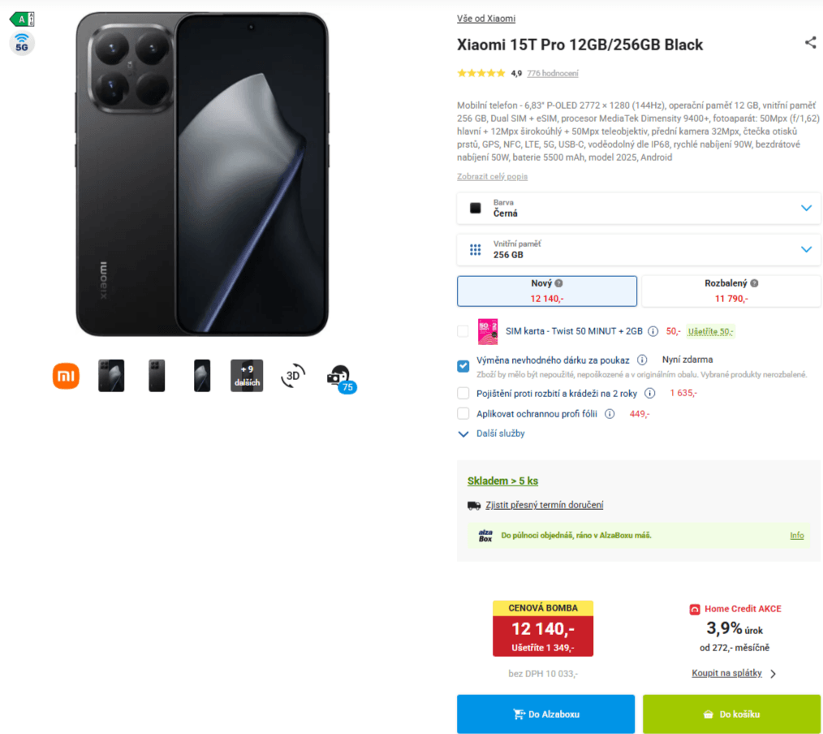This screenshot has height=734, width=823.
Task: Open the 360 photo gallery with 75 images
Action: pyautogui.click(x=341, y=376)
